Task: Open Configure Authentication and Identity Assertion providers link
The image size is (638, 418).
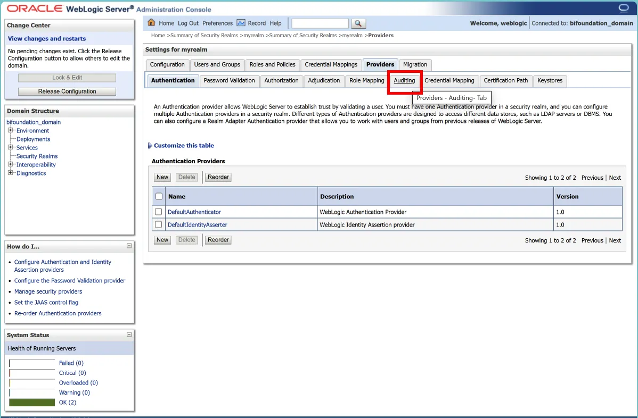Action: click(x=63, y=266)
